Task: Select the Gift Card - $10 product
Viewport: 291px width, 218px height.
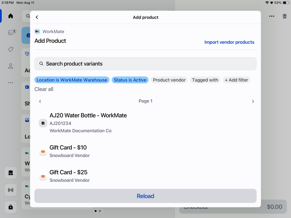Action: [145, 151]
